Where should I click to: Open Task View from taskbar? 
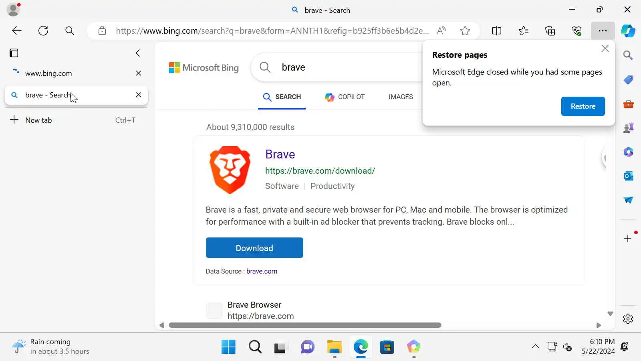point(280,347)
